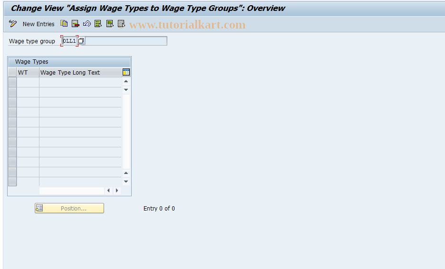Click the lower scroll-up arrow of the Wage Types table
Image resolution: width=445 pixels, height=269 pixels.
[126, 173]
